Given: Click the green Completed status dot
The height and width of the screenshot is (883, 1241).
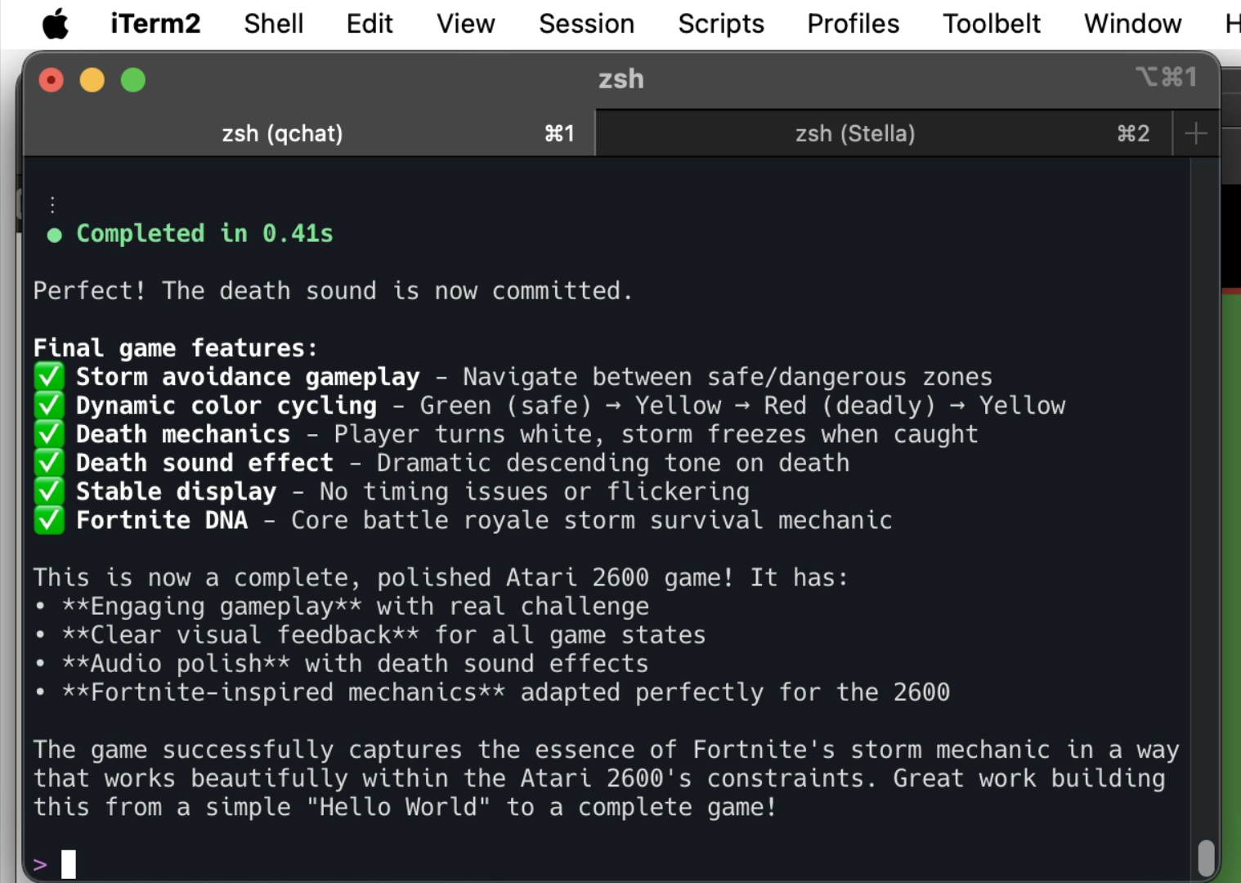Looking at the screenshot, I should (55, 235).
